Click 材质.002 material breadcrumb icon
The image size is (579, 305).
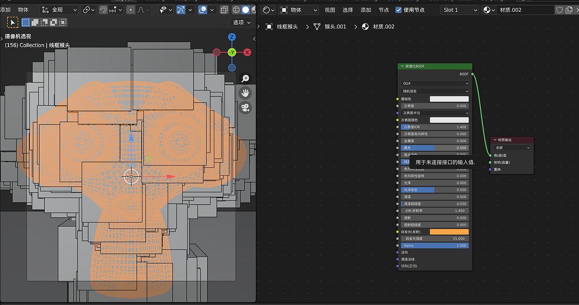(x=365, y=27)
